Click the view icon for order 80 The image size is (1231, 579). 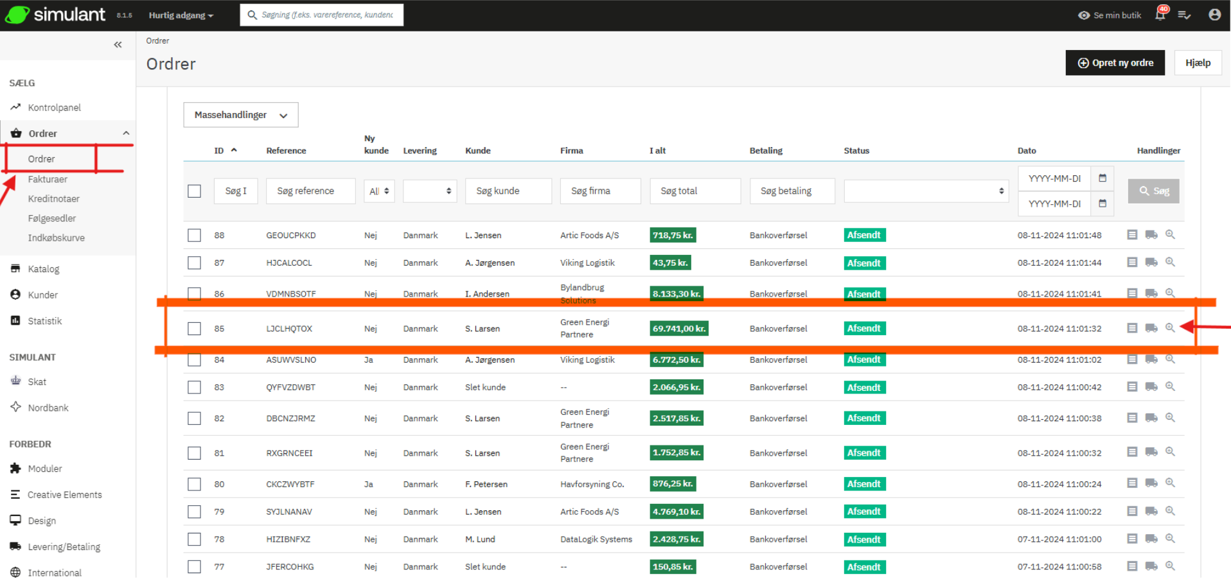point(1170,483)
